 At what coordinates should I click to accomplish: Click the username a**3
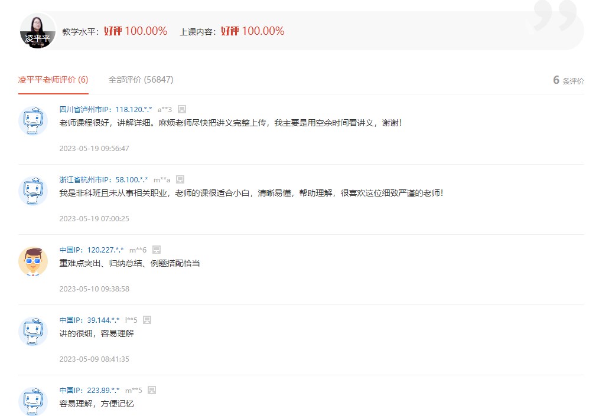pyautogui.click(x=165, y=110)
